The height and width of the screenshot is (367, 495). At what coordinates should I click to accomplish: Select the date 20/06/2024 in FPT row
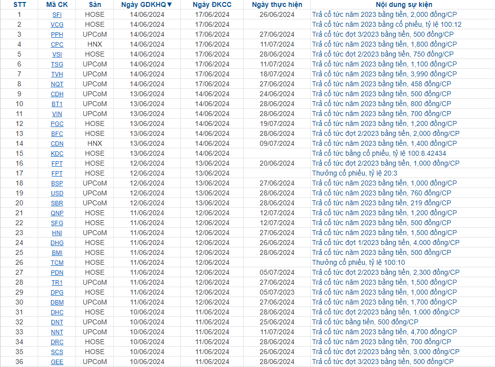coord(277,163)
